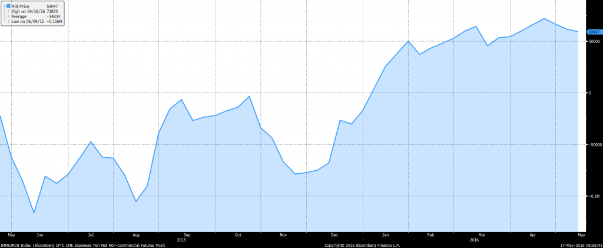Click the Aug x-axis label
Screen dimensions: 603x248
pos(136,235)
